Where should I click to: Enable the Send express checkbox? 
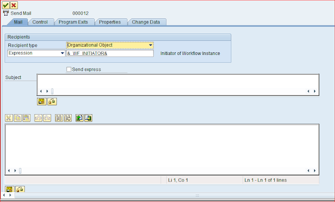click(69, 69)
